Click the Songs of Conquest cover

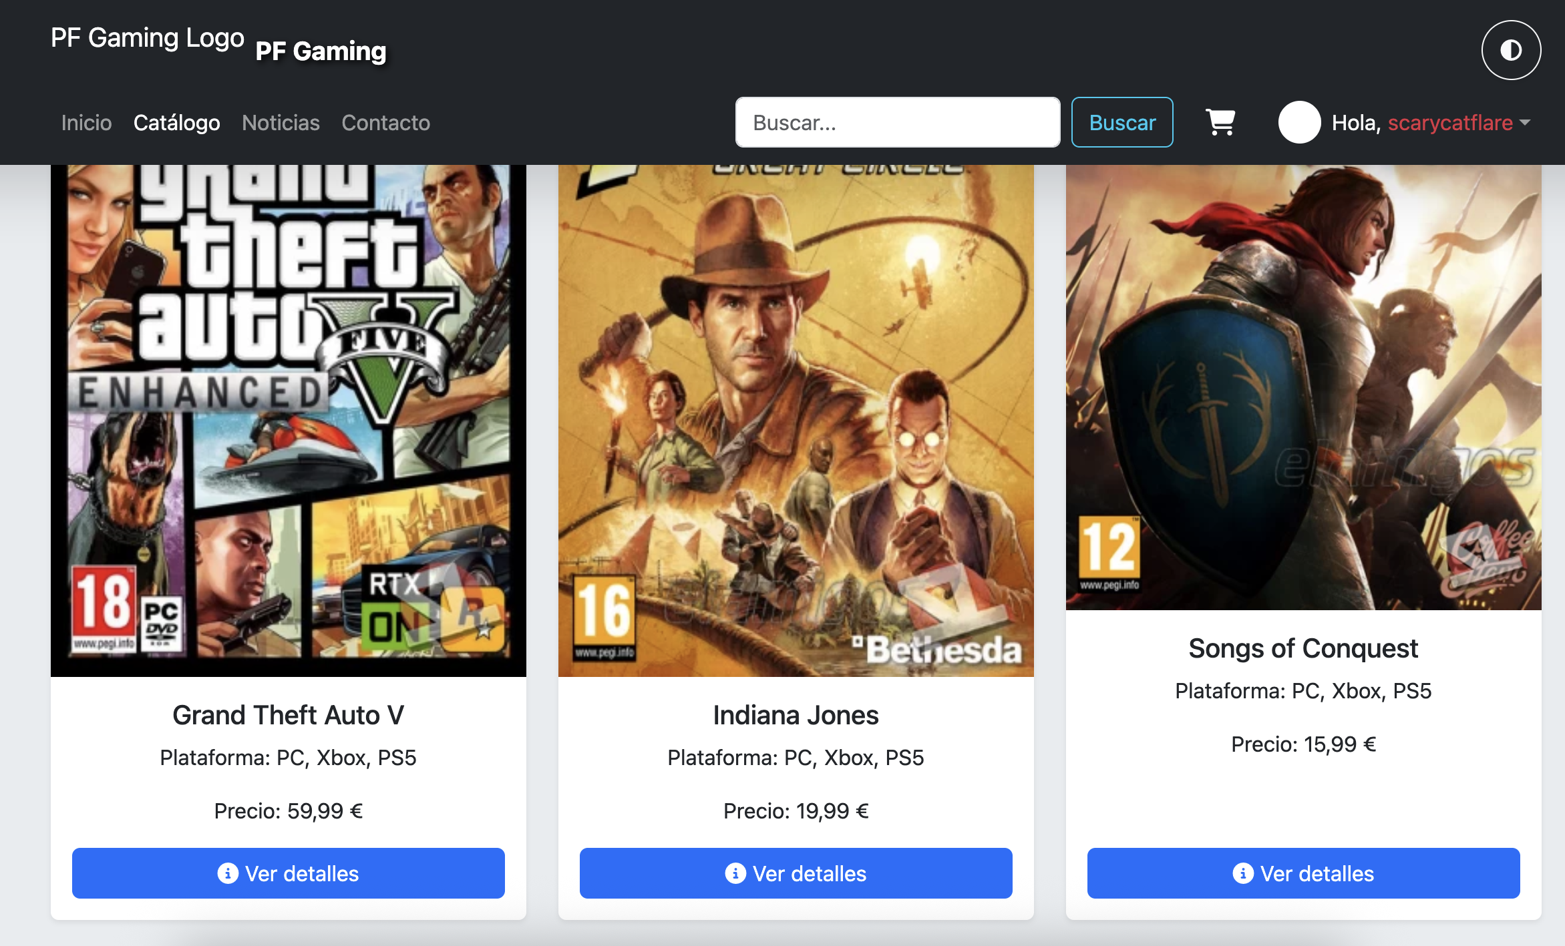point(1303,387)
